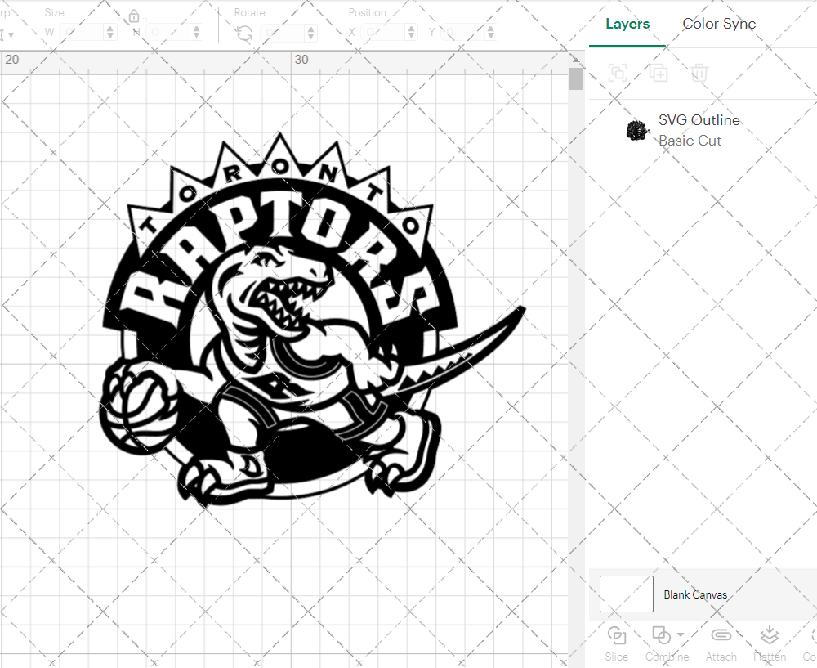Open the Rotate value stepper dropdown
Viewport: 817px width, 668px height.
[x=310, y=31]
